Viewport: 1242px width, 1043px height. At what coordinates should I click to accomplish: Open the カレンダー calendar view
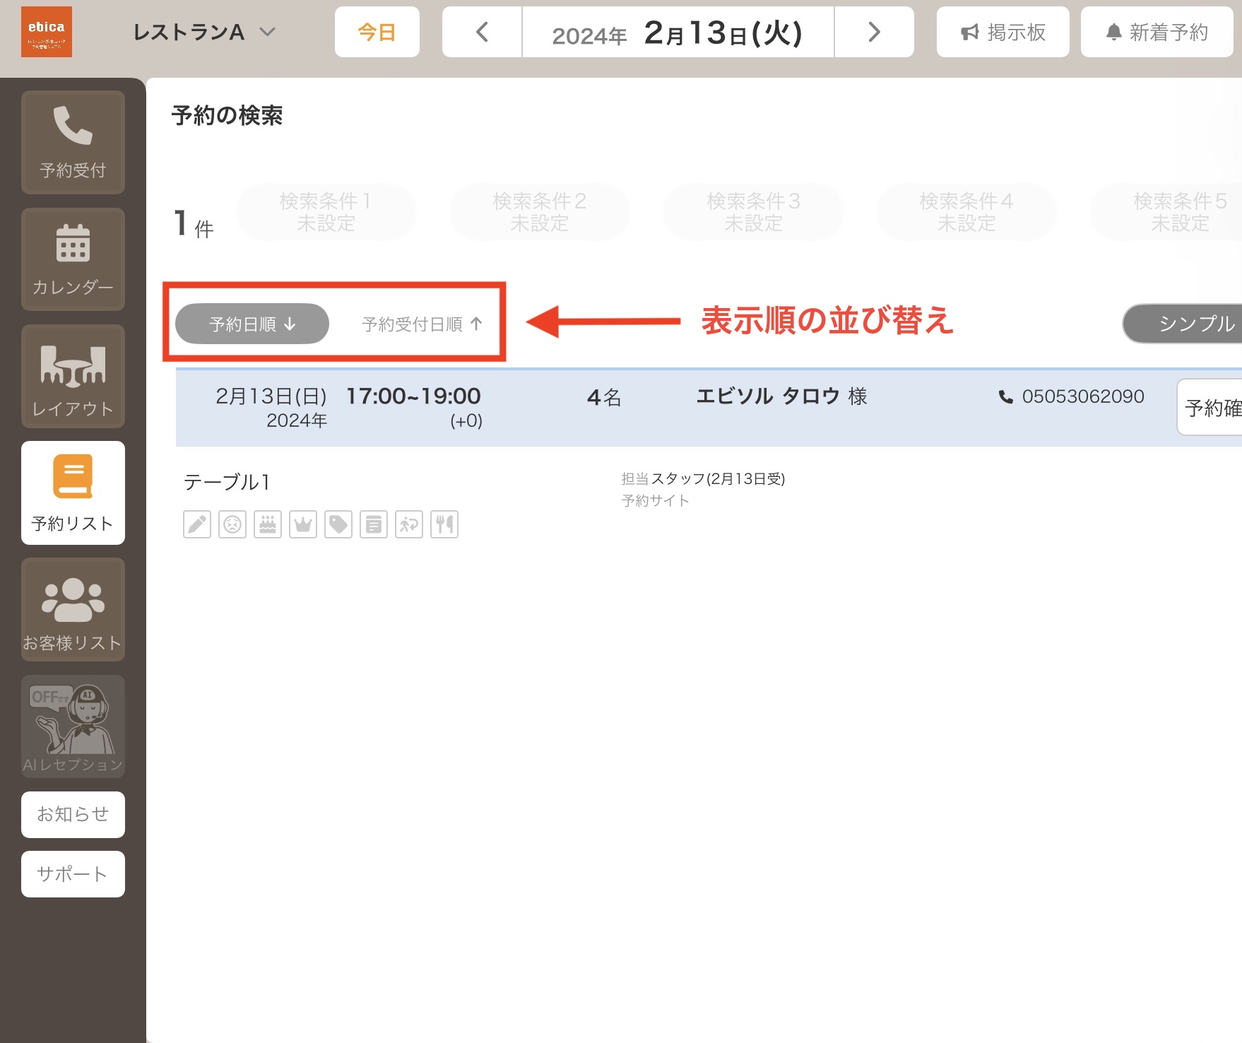coord(73,259)
